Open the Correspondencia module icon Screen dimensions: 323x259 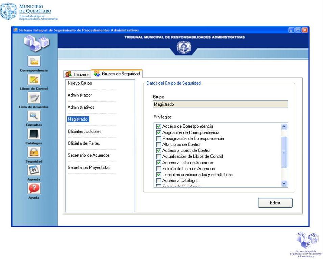34,61
